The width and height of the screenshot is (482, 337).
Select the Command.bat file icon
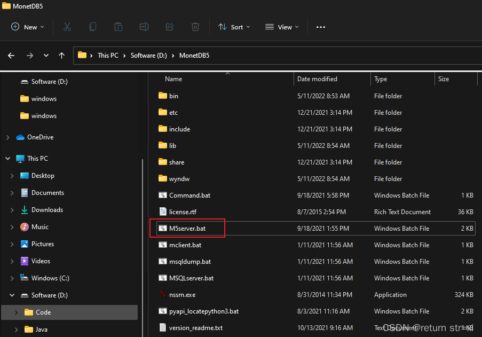(x=163, y=195)
